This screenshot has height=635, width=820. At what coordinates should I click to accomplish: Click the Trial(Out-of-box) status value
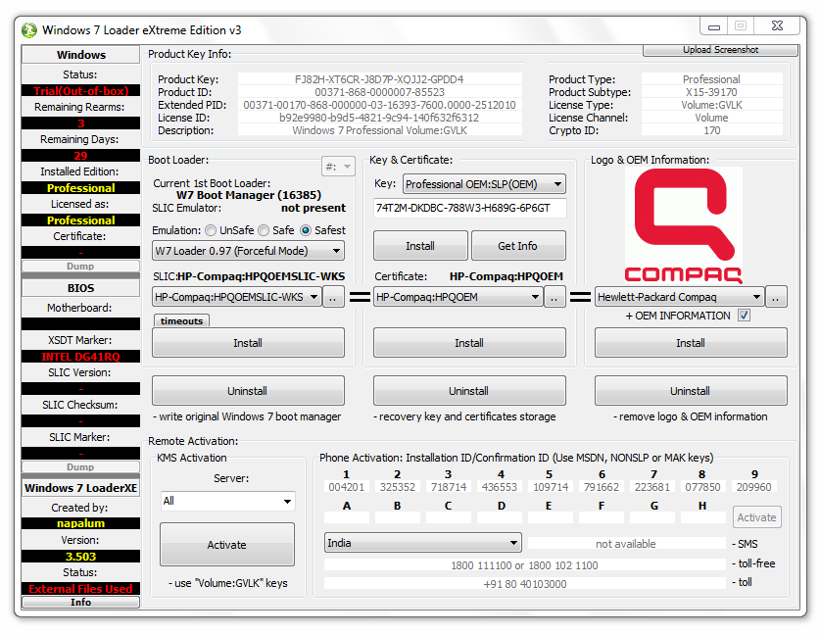pos(80,91)
